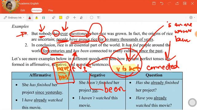Switch to the Play tab
This screenshot has width=197, height=110.
(50, 10)
